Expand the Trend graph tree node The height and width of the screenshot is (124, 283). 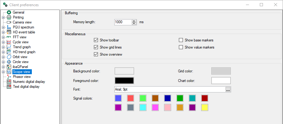click(3, 47)
